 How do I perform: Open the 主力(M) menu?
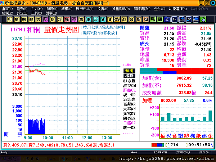[37, 9]
